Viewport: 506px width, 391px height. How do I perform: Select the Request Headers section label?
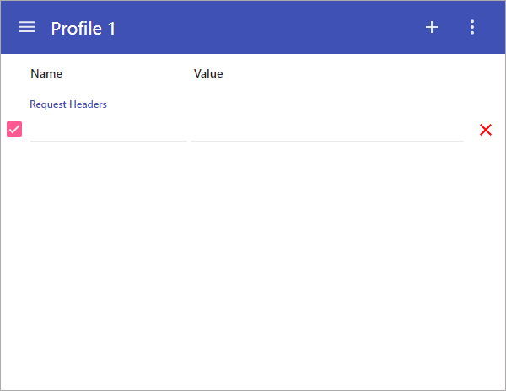pyautogui.click(x=68, y=104)
